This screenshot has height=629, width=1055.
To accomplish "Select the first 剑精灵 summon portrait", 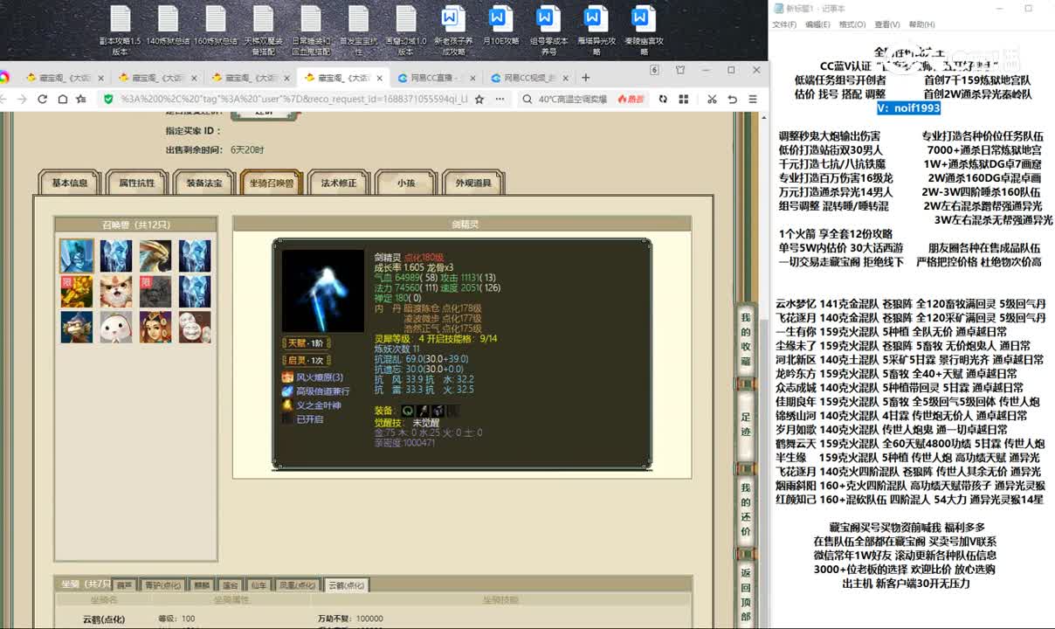I will point(77,255).
